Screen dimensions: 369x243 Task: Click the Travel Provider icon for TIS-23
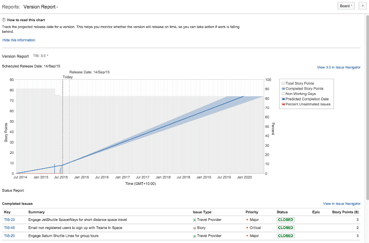pyautogui.click(x=195, y=220)
